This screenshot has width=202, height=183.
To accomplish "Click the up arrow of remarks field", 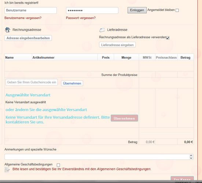I will [x=191, y=156].
